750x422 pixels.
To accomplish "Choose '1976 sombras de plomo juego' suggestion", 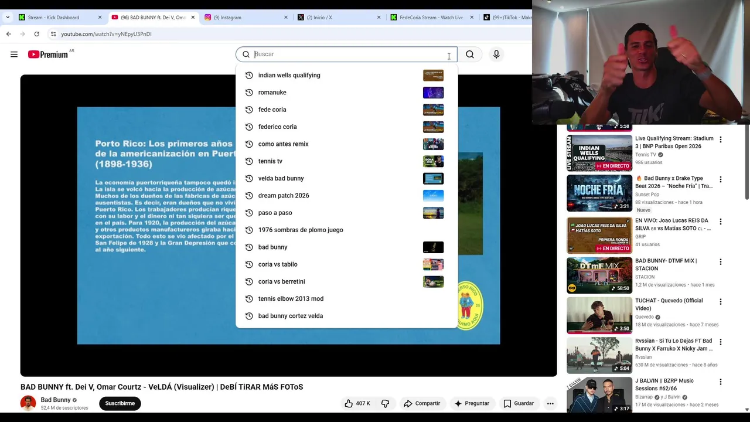I will click(x=346, y=230).
